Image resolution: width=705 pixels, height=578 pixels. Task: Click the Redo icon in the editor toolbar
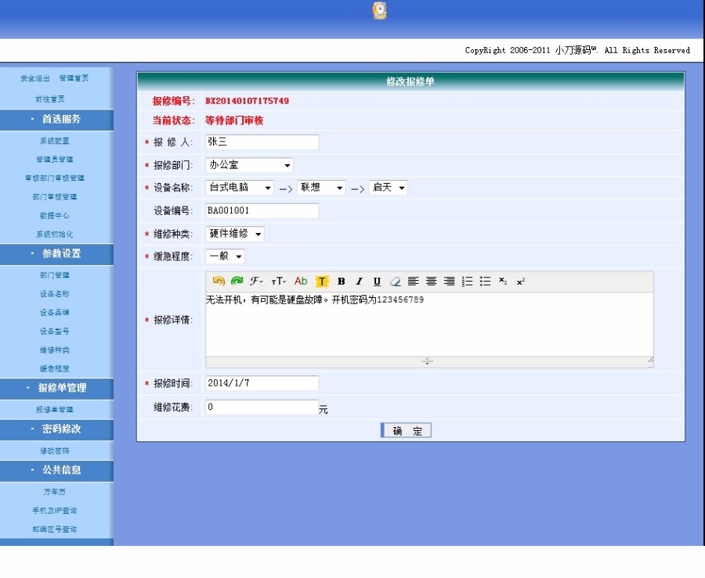pyautogui.click(x=236, y=282)
